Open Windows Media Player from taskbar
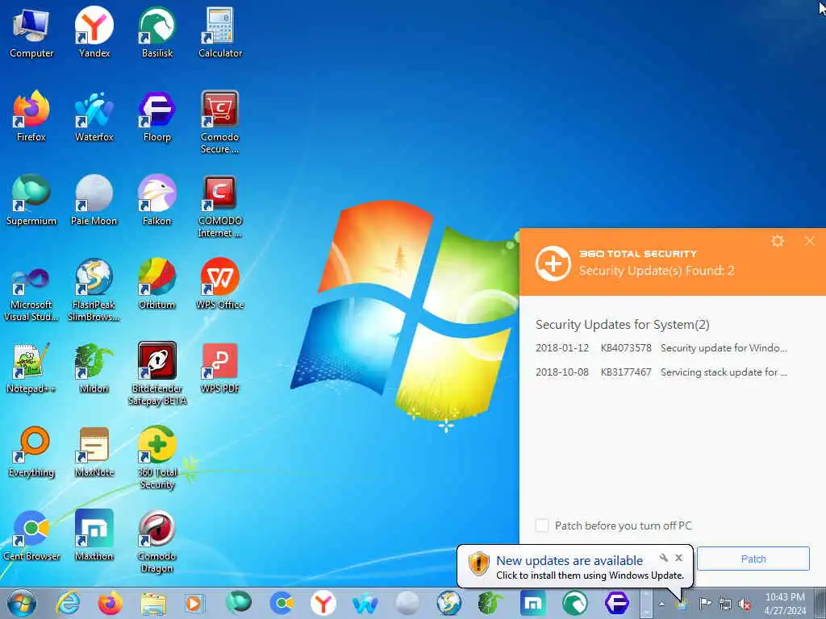 pyautogui.click(x=194, y=603)
